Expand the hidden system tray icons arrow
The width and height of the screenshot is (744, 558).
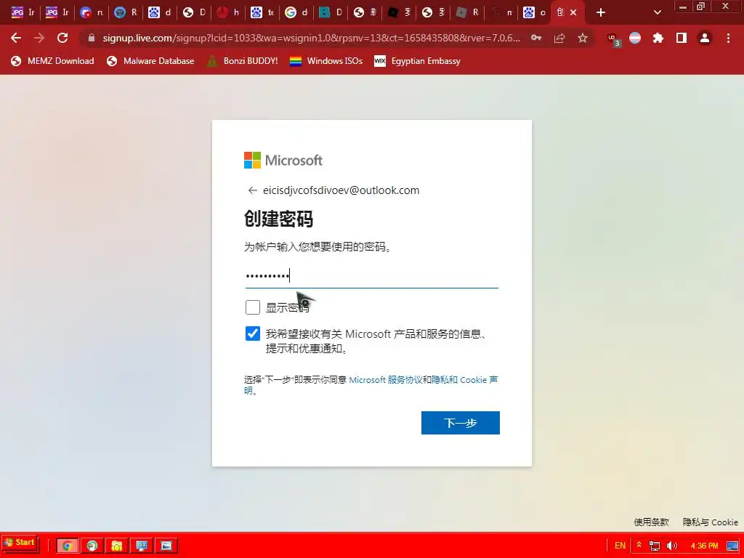tap(639, 545)
